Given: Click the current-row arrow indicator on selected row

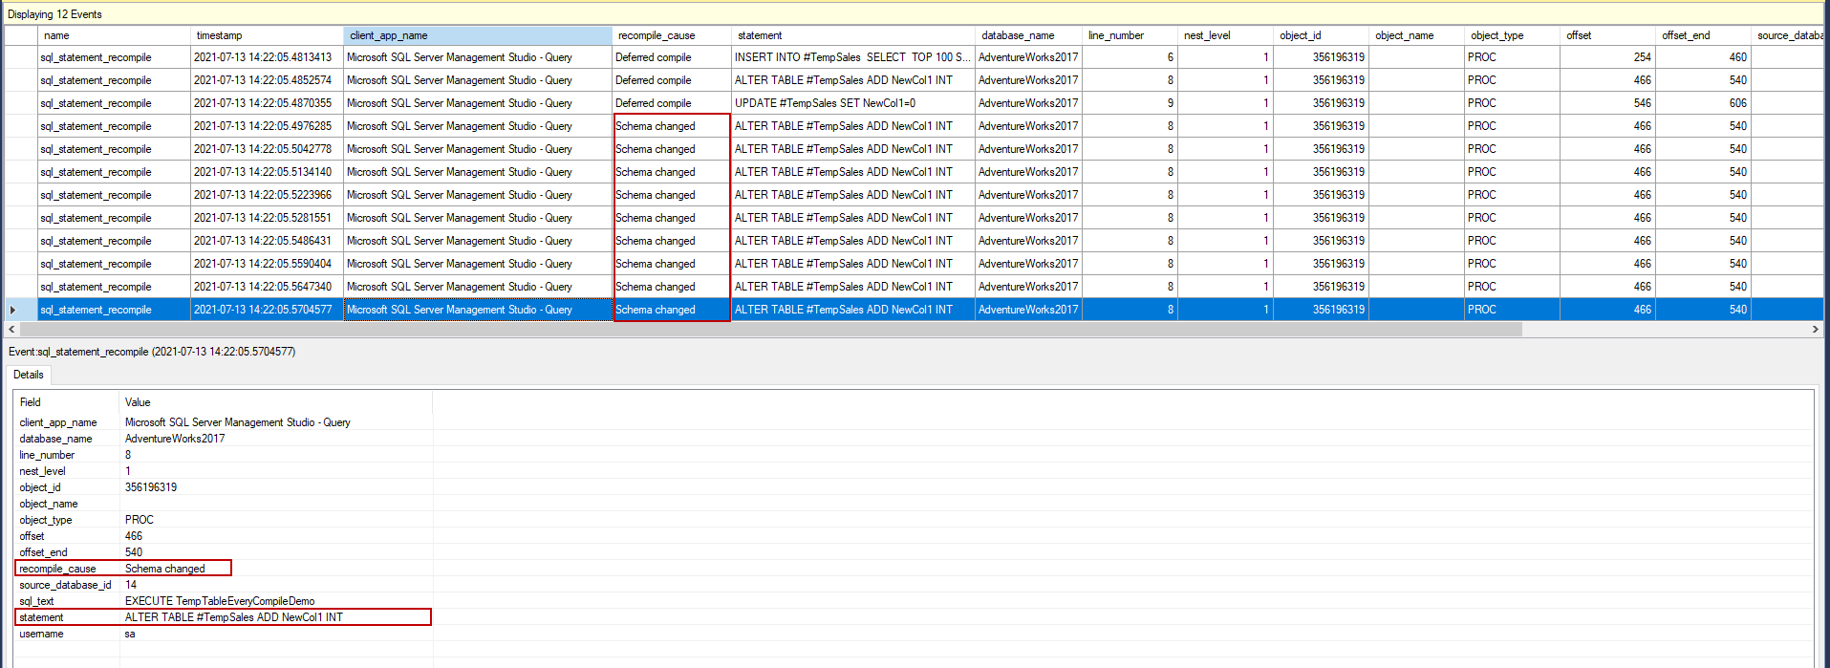Looking at the screenshot, I should pyautogui.click(x=12, y=310).
